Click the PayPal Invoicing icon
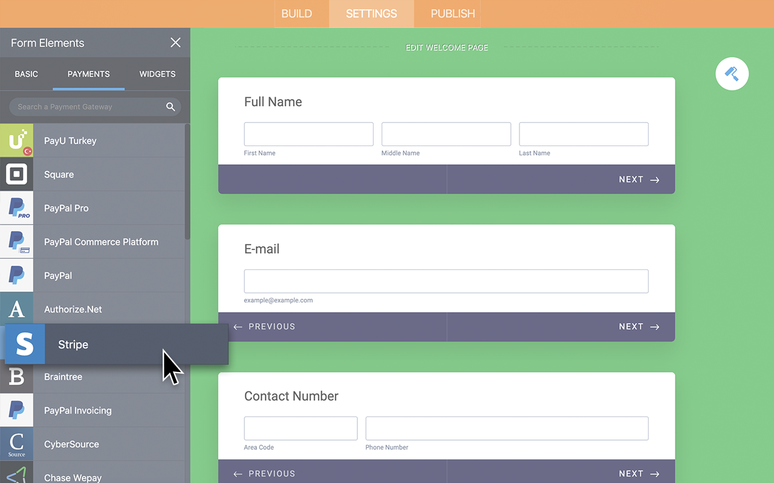 pos(16,410)
